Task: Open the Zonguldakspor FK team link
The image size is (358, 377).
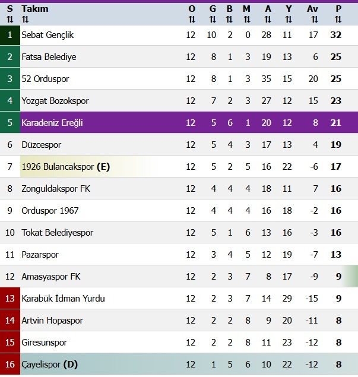Action: coord(56,189)
